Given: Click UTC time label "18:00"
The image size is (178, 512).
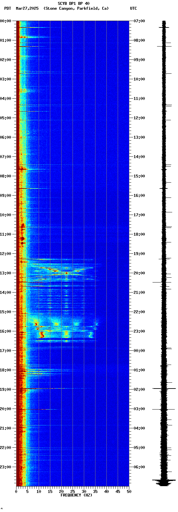Looking at the screenshot, I should pyautogui.click(x=139, y=234).
